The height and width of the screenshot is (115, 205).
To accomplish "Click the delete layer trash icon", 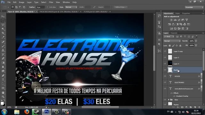I will pos(199,107).
